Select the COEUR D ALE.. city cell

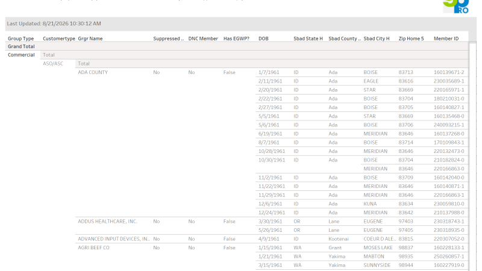380,238
